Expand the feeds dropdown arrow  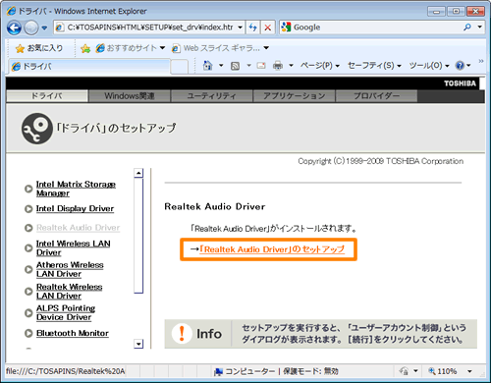pyautogui.click(x=248, y=66)
